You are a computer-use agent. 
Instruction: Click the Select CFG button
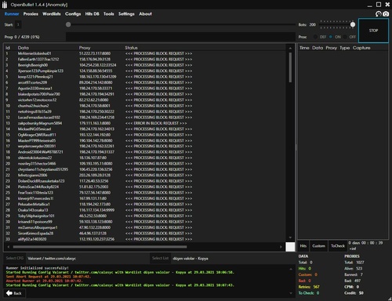pyautogui.click(x=15, y=258)
